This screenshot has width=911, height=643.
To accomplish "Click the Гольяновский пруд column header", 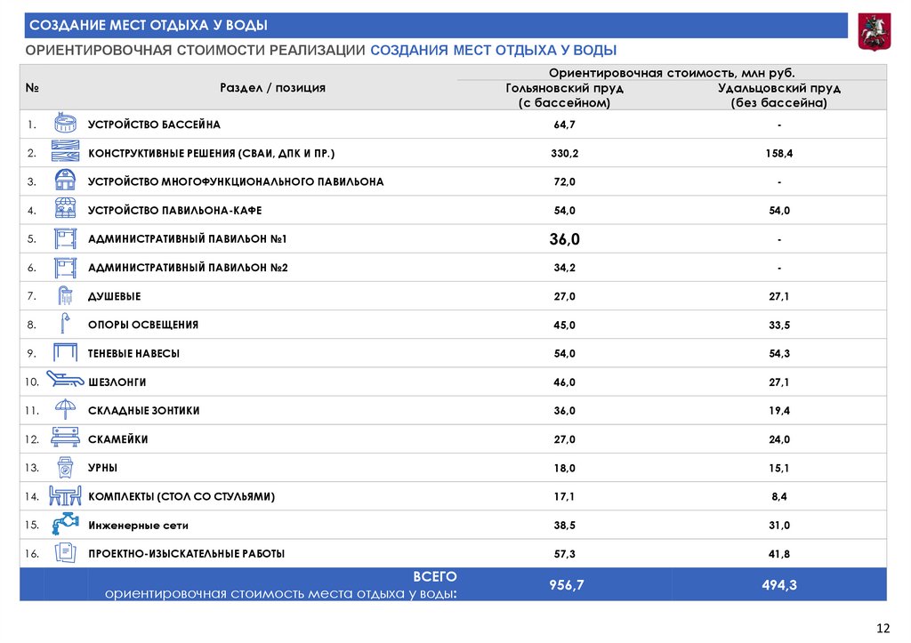I will 564,95.
